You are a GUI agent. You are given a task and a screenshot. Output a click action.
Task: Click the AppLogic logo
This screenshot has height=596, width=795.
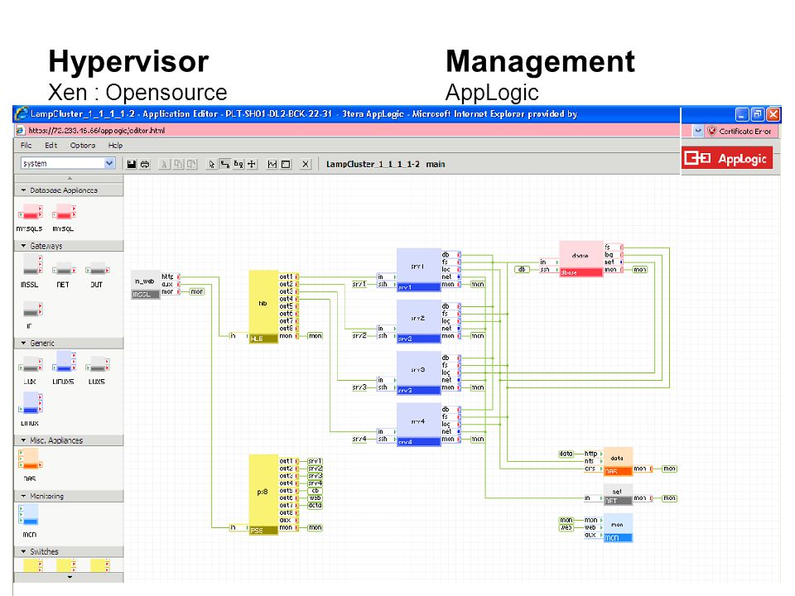[x=728, y=158]
